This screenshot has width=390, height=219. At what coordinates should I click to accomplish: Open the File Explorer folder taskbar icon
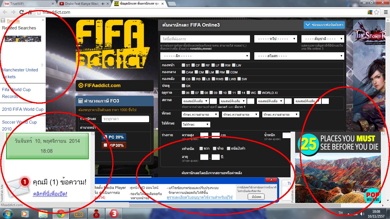click(43, 214)
